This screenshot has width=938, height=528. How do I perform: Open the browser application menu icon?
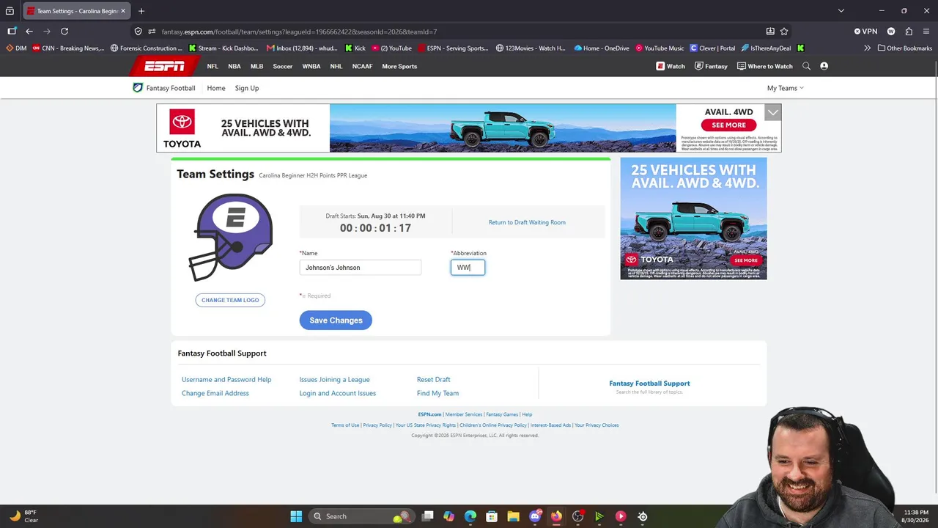926,32
